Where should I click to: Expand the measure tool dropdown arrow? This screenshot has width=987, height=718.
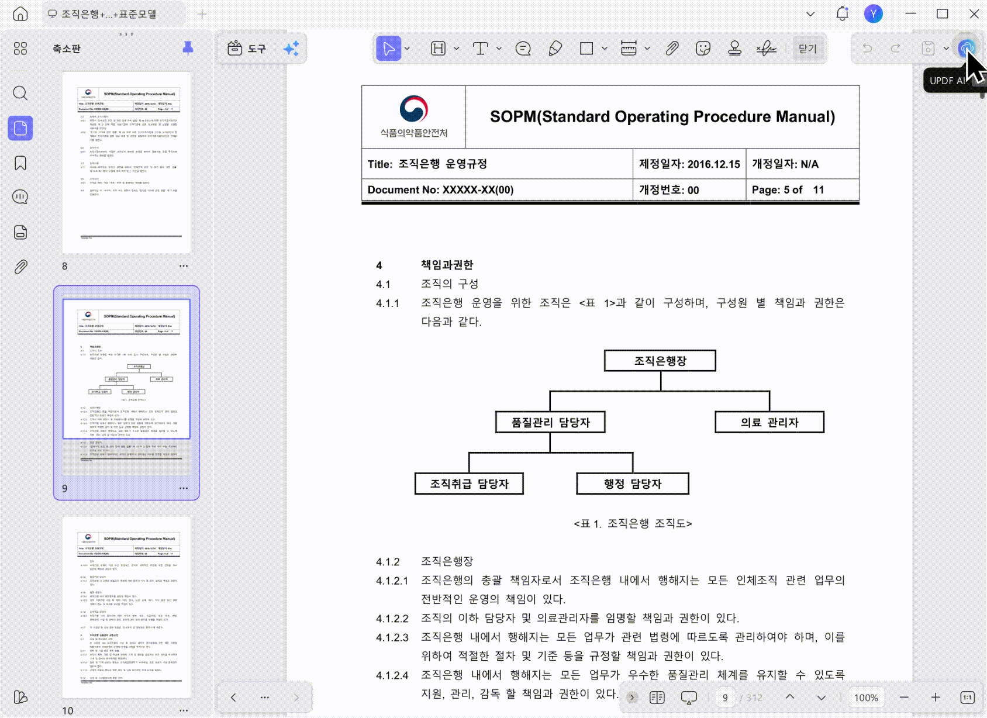[x=647, y=49]
